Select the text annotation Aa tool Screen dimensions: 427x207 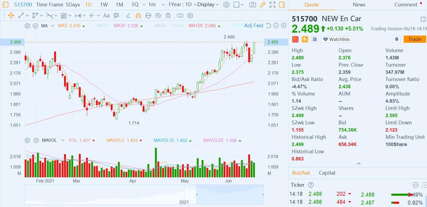click(106, 16)
